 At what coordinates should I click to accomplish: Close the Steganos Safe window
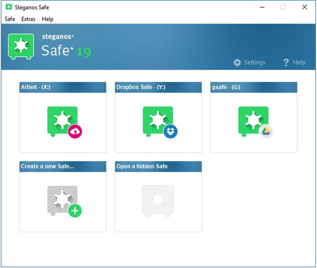305,7
